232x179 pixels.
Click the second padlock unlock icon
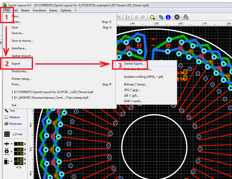pos(143,17)
